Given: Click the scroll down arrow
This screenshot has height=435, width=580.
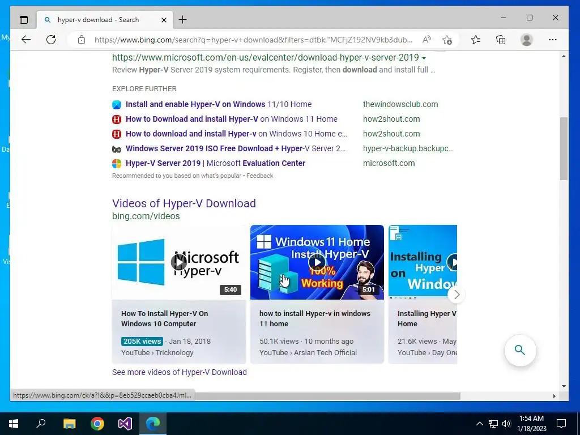Looking at the screenshot, I should 564,386.
